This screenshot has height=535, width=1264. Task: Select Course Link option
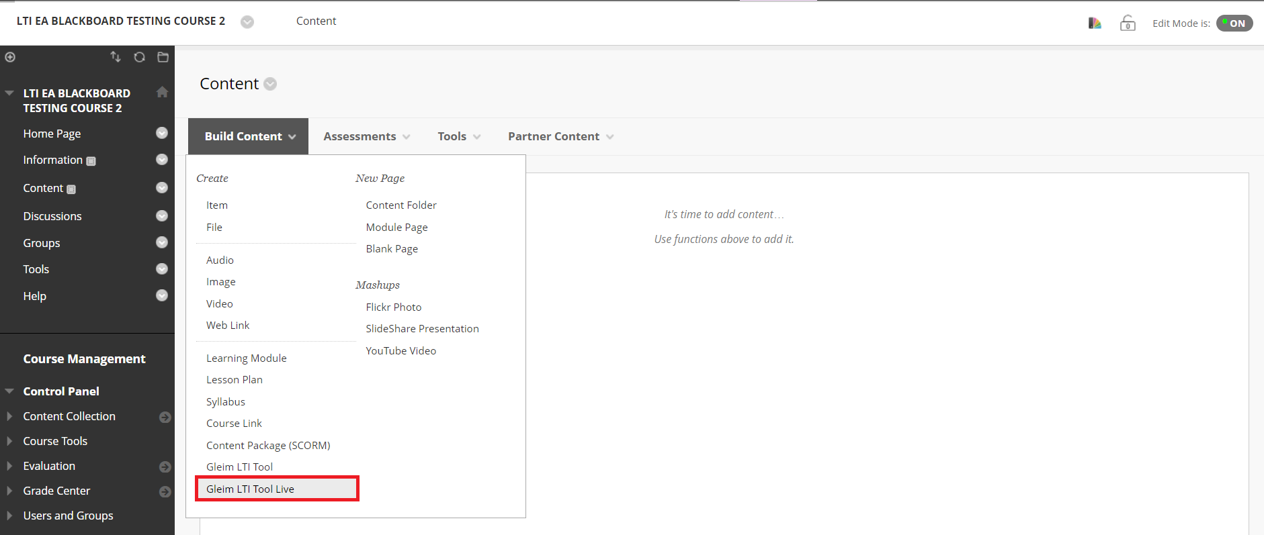(x=234, y=424)
